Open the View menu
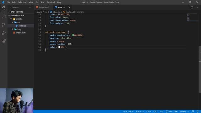This screenshot has width=201, height=113. pyautogui.click(x=31, y=2)
